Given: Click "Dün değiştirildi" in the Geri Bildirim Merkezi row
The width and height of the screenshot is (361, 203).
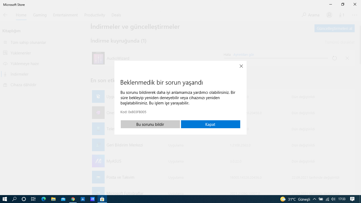Looking at the screenshot, I should (x=303, y=145).
